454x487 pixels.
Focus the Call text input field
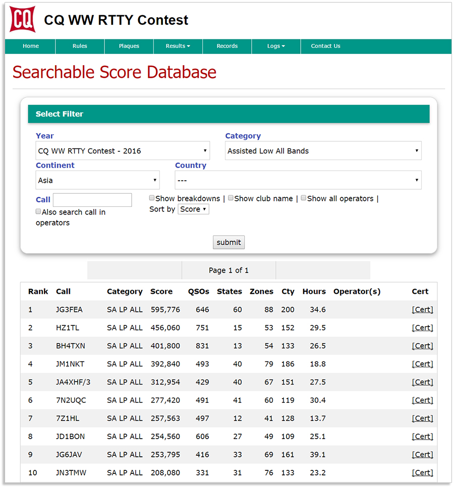pyautogui.click(x=92, y=200)
